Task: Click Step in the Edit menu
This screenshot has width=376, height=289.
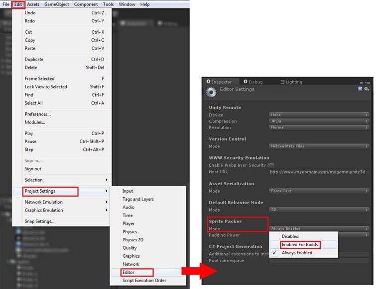Action: (62, 149)
